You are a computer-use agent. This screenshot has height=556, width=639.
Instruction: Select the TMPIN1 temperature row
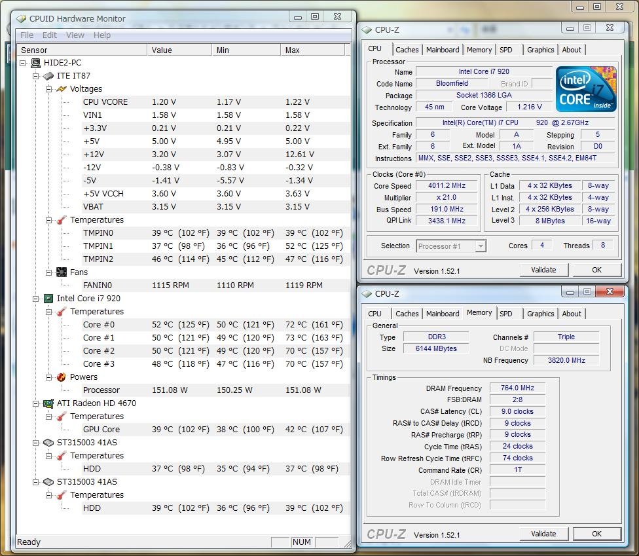coord(216,246)
